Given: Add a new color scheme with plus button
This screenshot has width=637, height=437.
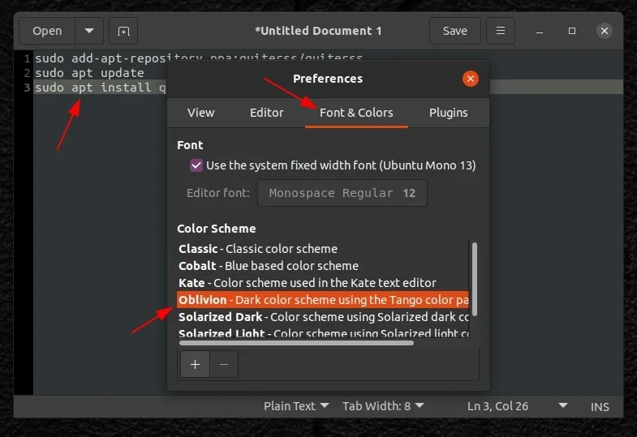Looking at the screenshot, I should coord(195,364).
